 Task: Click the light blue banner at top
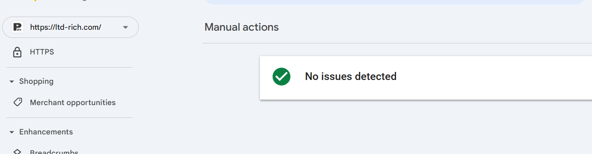(x=397, y=2)
